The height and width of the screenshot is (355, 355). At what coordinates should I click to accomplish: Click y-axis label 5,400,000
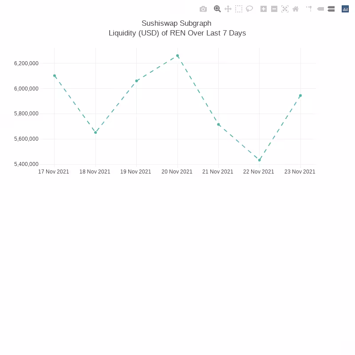pyautogui.click(x=26, y=164)
